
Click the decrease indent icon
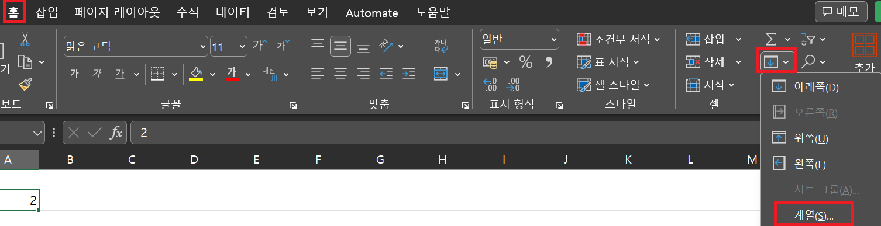[x=386, y=74]
